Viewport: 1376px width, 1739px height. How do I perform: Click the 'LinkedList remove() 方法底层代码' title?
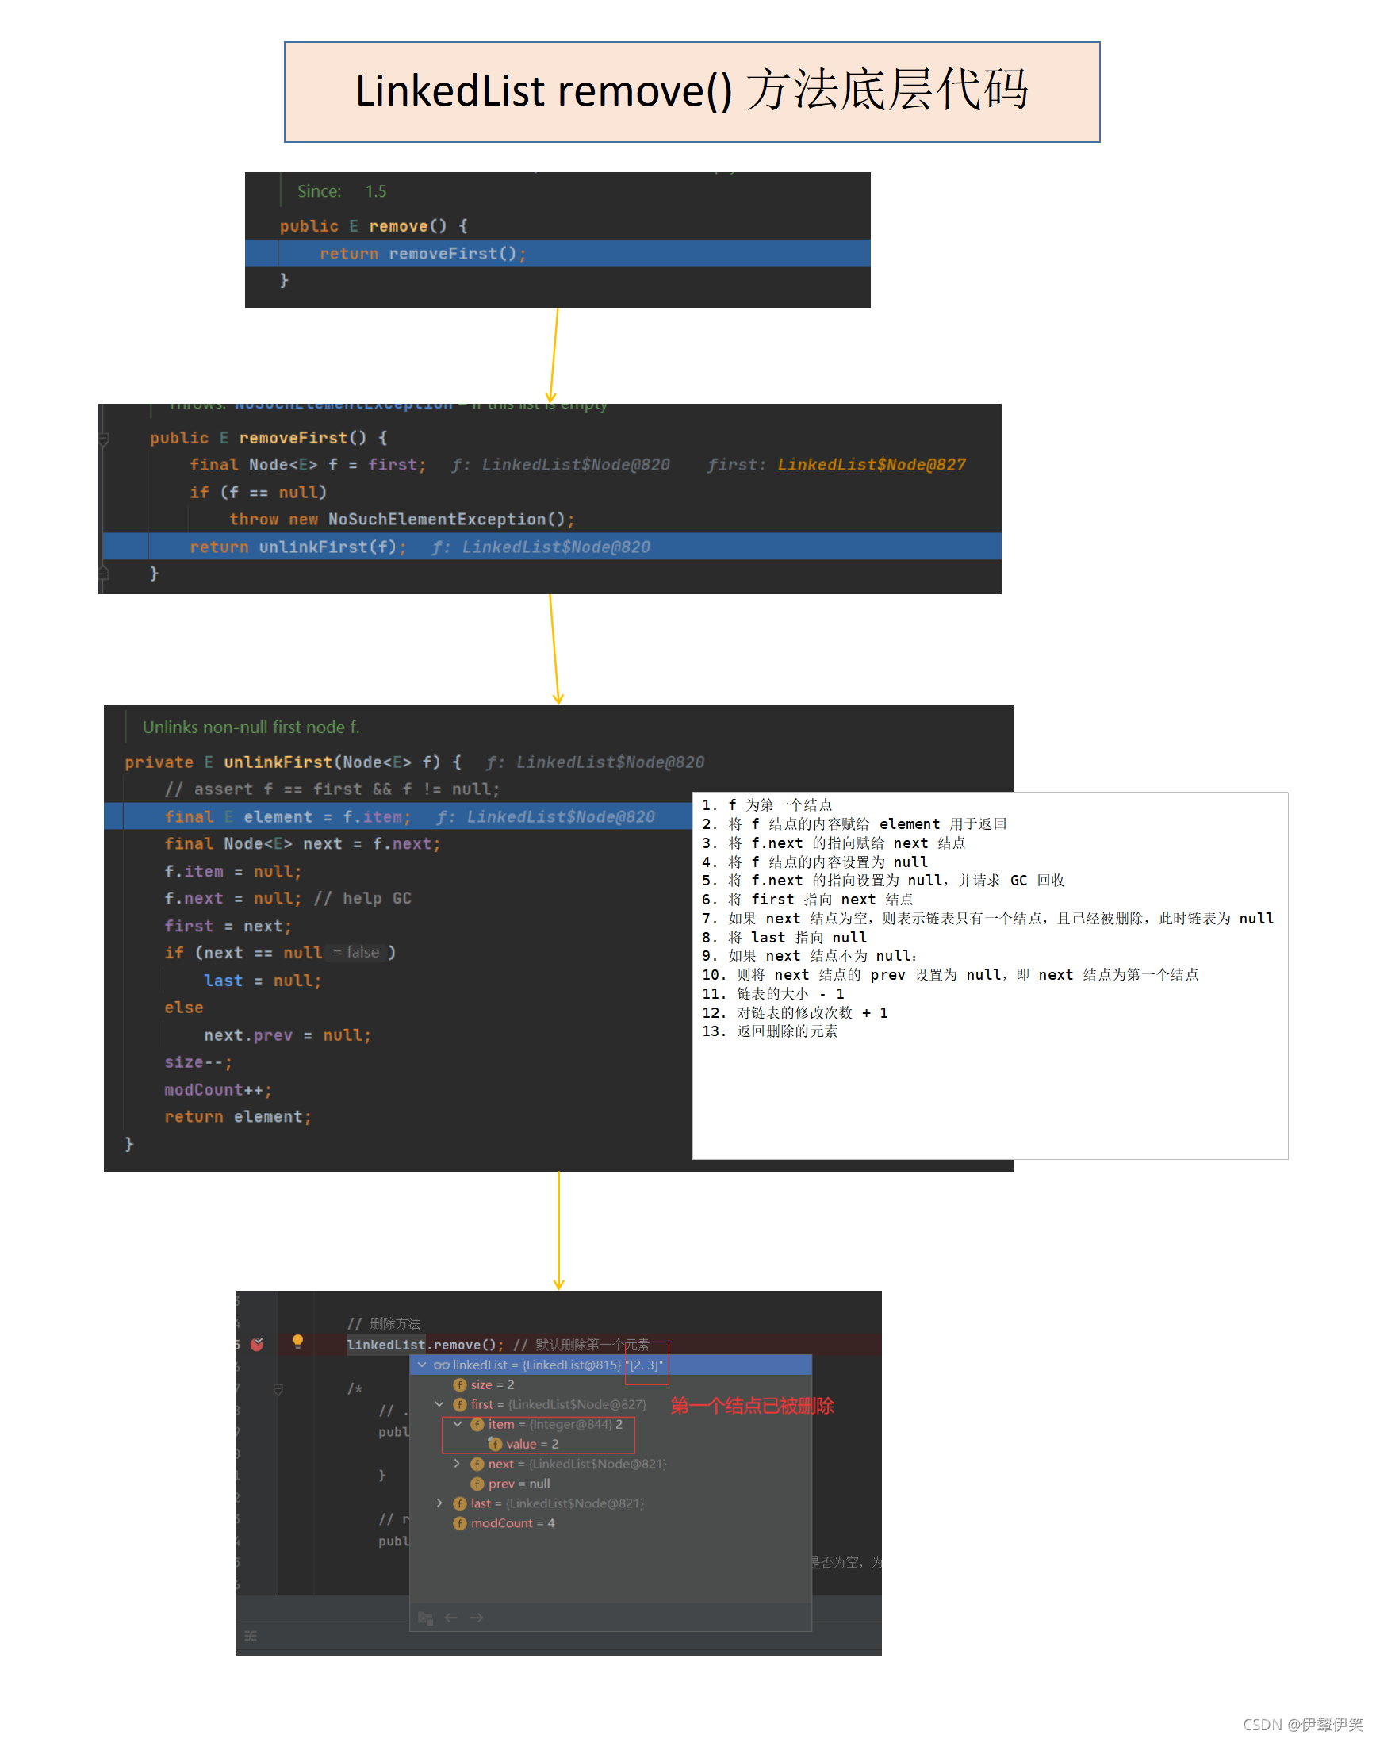pyautogui.click(x=692, y=90)
